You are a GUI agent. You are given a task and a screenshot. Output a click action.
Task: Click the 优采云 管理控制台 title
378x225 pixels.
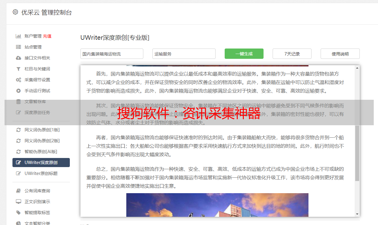[46, 12]
